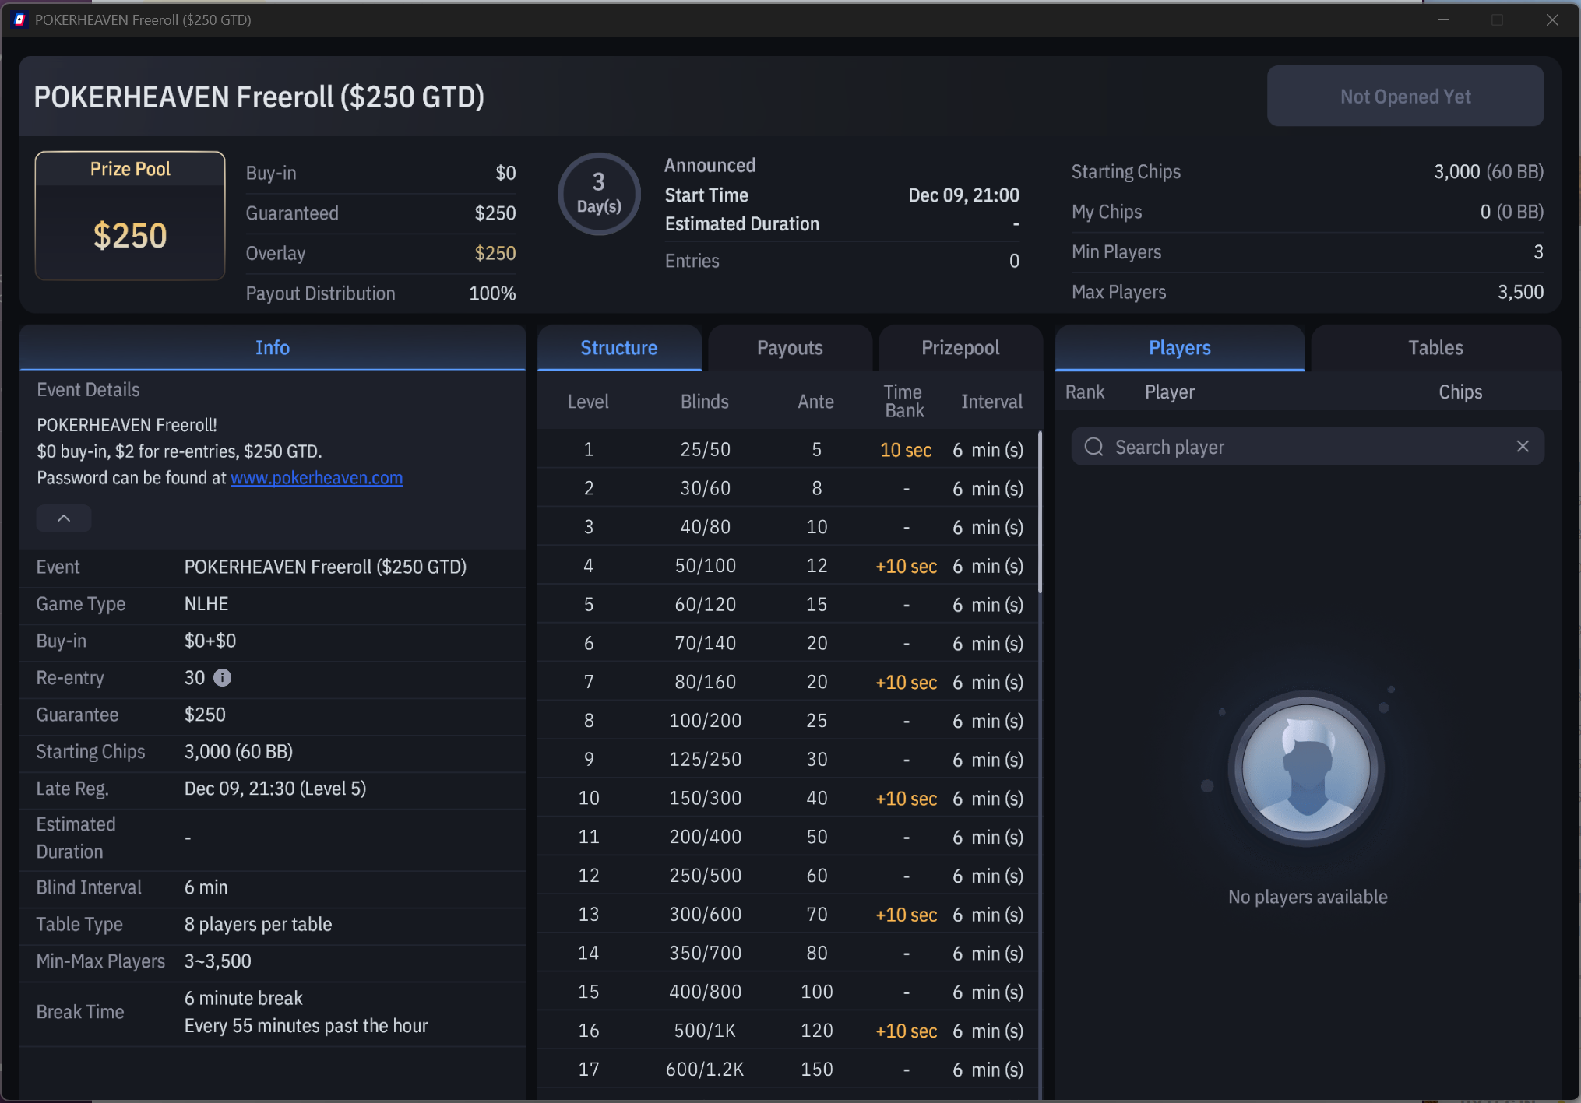
Task: Open the Info tab
Action: click(x=273, y=348)
